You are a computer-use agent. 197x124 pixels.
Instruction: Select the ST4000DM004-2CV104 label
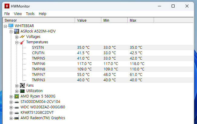(x=40, y=102)
